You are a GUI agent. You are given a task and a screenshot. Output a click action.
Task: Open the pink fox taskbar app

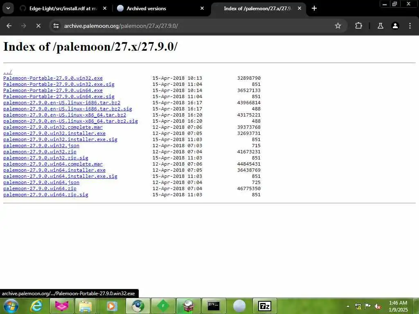click(x=62, y=306)
